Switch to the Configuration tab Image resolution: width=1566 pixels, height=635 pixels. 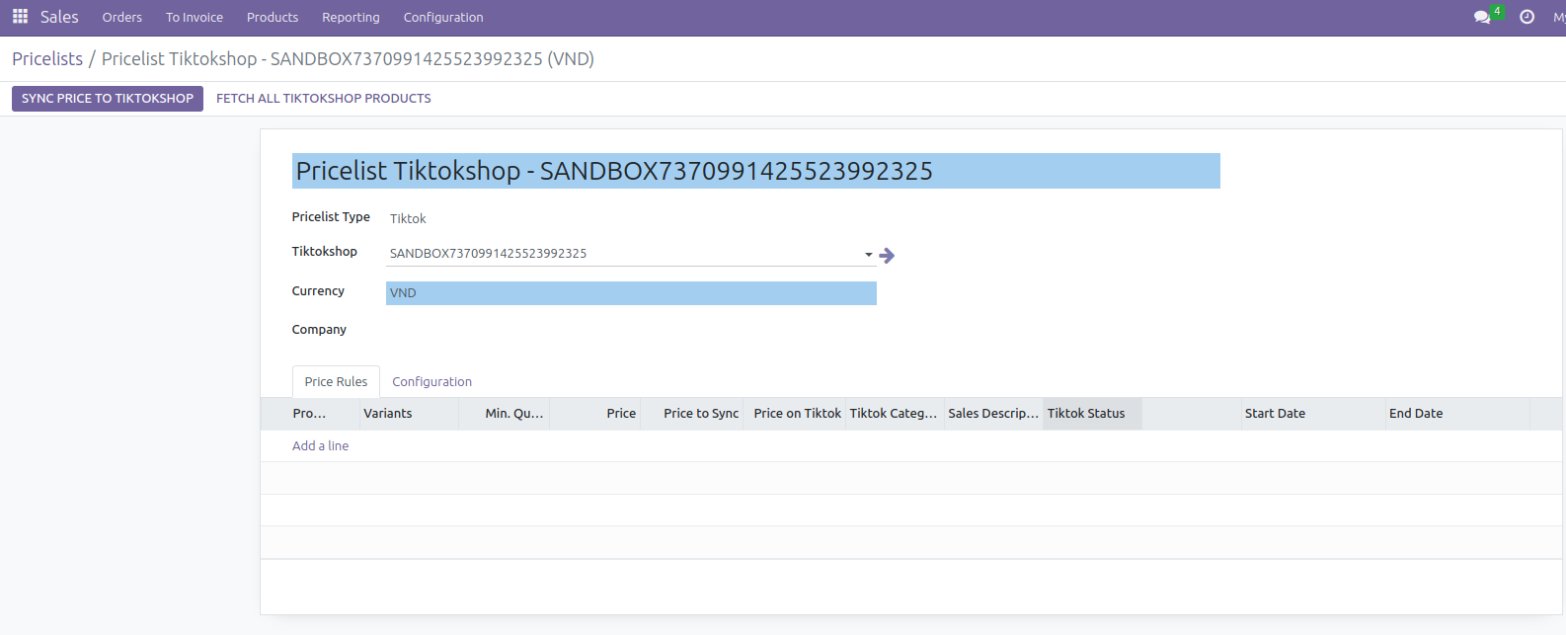pyautogui.click(x=431, y=381)
